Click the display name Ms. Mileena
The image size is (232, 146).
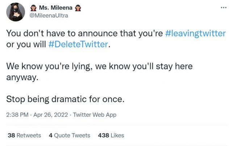coord(55,9)
